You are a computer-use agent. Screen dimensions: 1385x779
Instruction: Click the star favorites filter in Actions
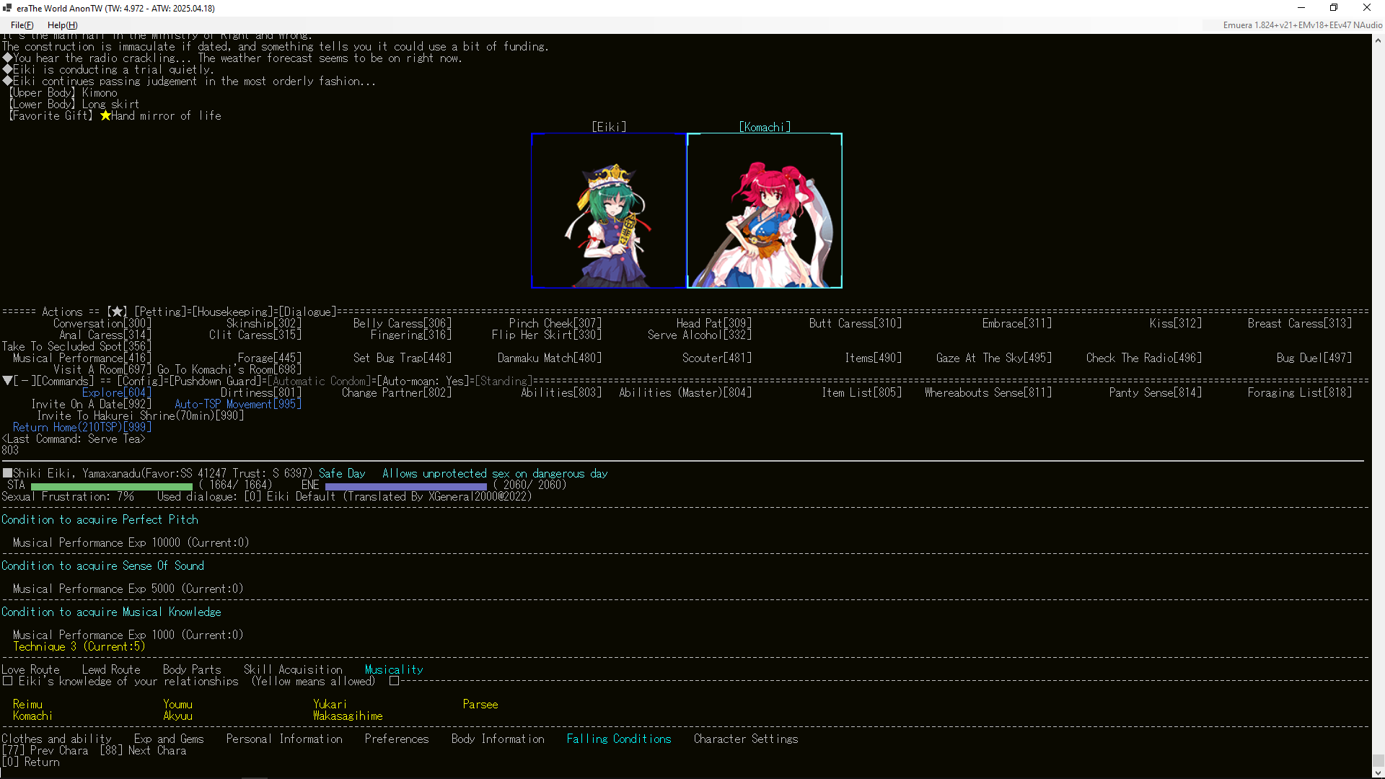click(116, 312)
